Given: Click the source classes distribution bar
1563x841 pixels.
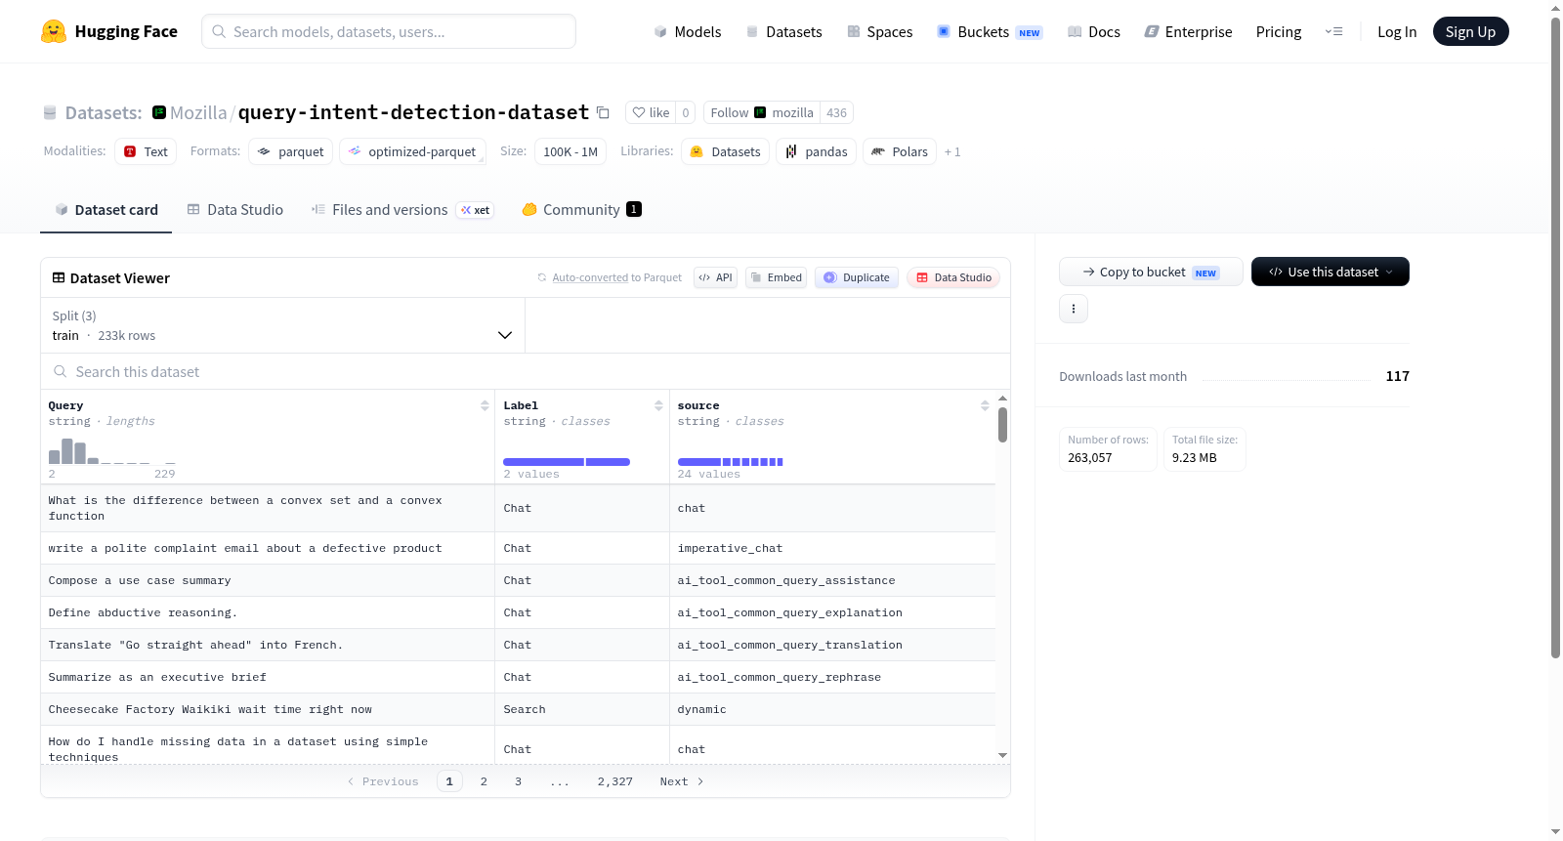Looking at the screenshot, I should (731, 462).
